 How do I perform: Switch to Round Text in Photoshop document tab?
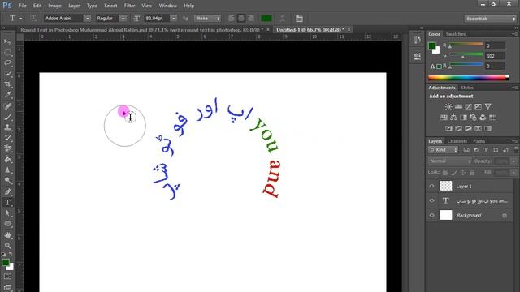[x=141, y=30]
